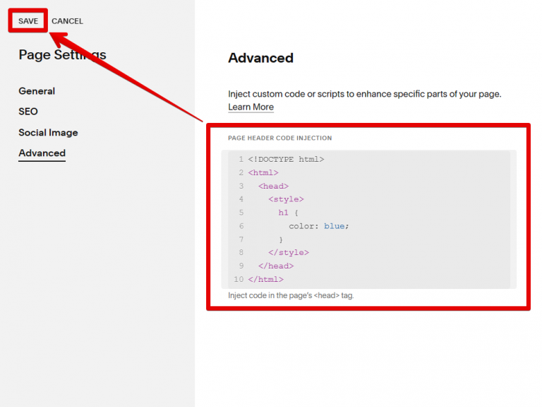Open the Learn More link
Screen dimensions: 542x407
point(251,107)
